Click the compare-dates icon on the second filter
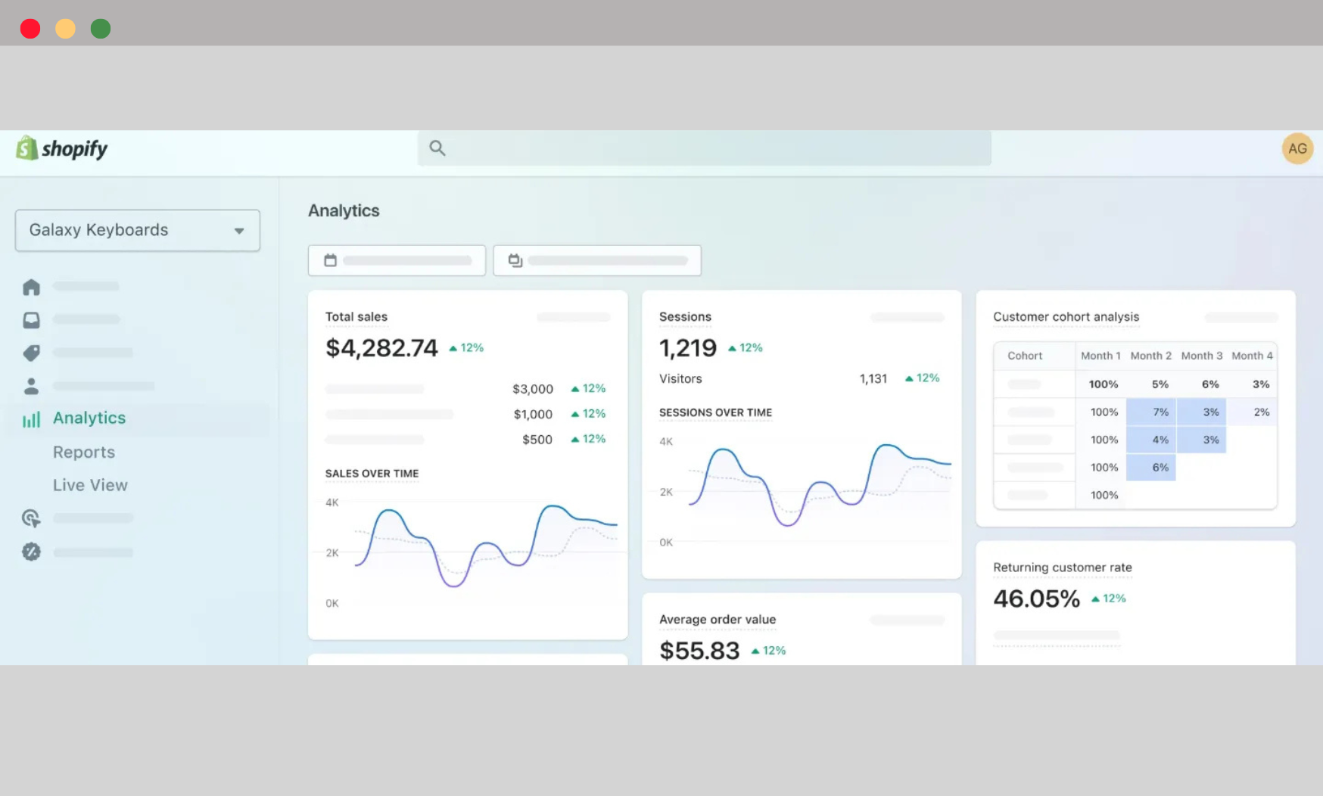This screenshot has width=1323, height=796. (x=515, y=260)
